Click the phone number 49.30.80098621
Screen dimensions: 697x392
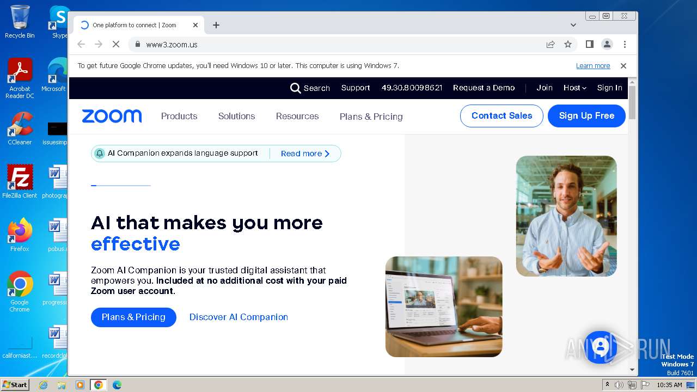pos(412,88)
